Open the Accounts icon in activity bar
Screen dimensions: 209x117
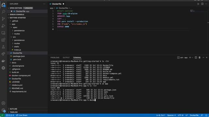[3, 103]
